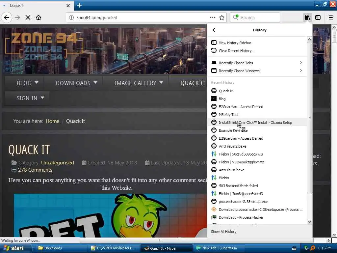337x253 pixels.
Task: Open the hamburger application menu
Action: coord(331,17)
